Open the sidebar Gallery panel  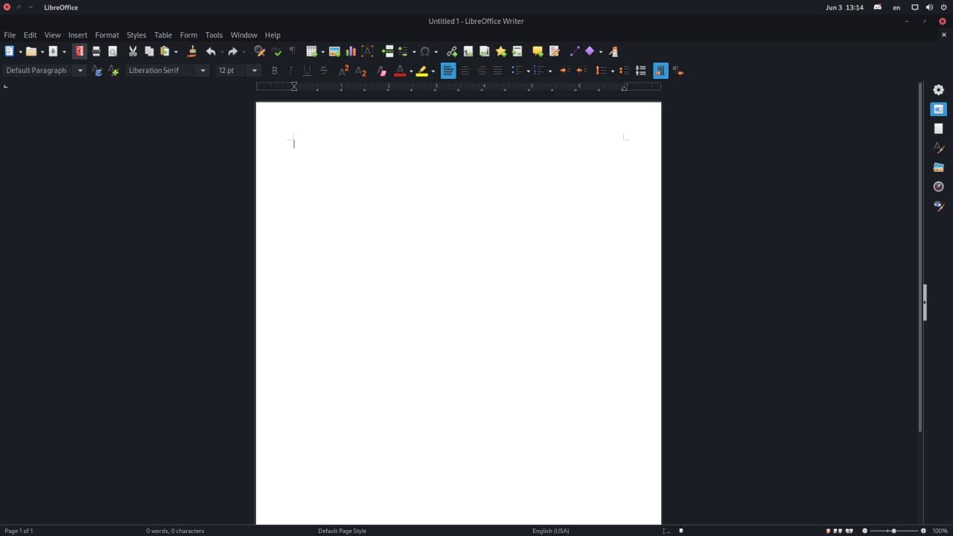point(938,167)
